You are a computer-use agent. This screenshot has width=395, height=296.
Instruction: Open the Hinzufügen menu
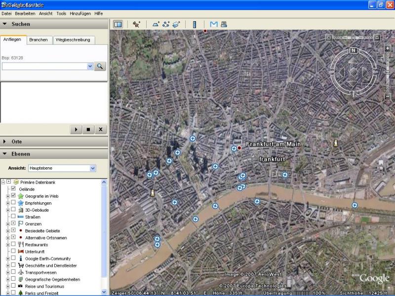[80, 13]
